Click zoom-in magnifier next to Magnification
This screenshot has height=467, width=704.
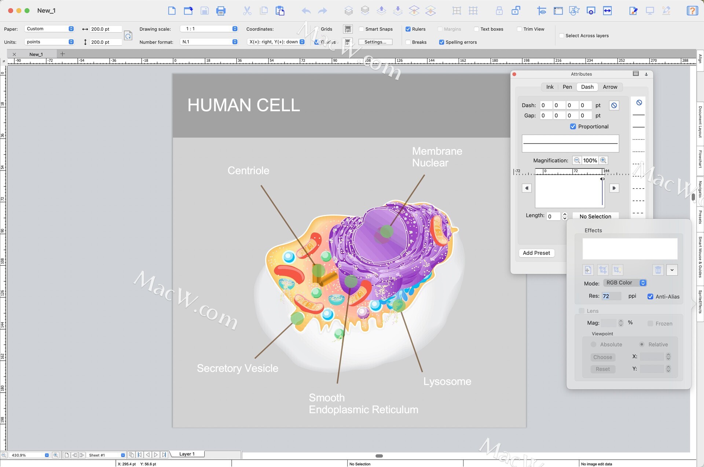(603, 160)
